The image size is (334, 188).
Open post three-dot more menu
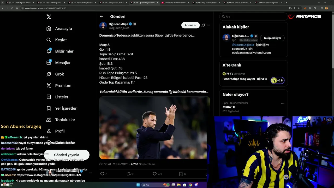208,25
